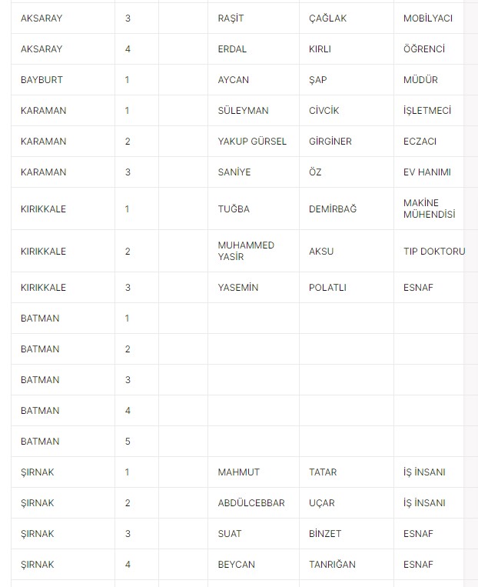
Task: Select the surname POLATLI
Action: click(327, 288)
